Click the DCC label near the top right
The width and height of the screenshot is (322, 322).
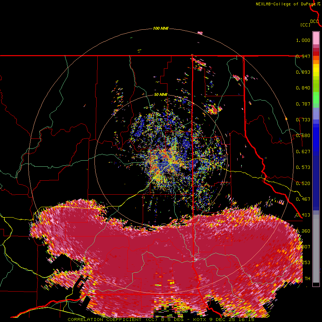(314, 21)
